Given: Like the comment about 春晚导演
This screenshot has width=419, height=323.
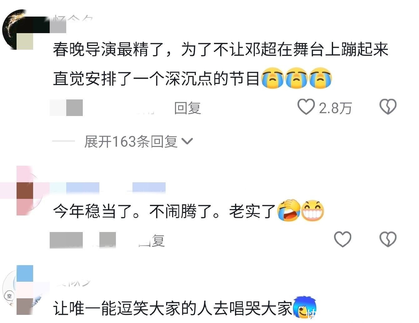Looking at the screenshot, I should 306,107.
